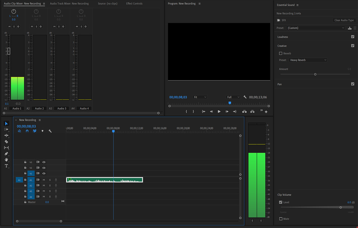
Task: Click the Clip Volume Level slider handle
Action: (x=341, y=207)
